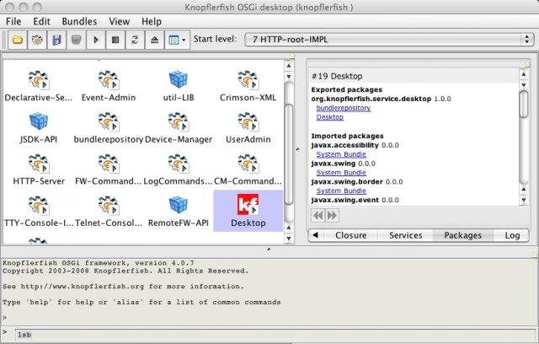Select the FW-Command... bundle

click(109, 169)
